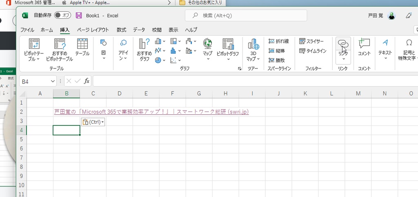Click the Select All corner triangle
The width and height of the screenshot is (418, 197).
tap(22, 94)
